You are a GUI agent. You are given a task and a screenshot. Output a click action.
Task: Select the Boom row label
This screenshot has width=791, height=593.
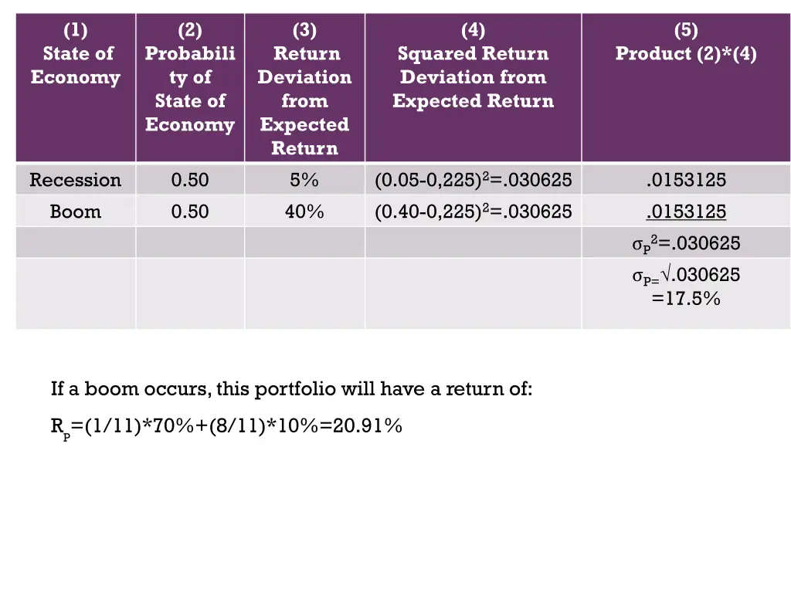pyautogui.click(x=76, y=212)
